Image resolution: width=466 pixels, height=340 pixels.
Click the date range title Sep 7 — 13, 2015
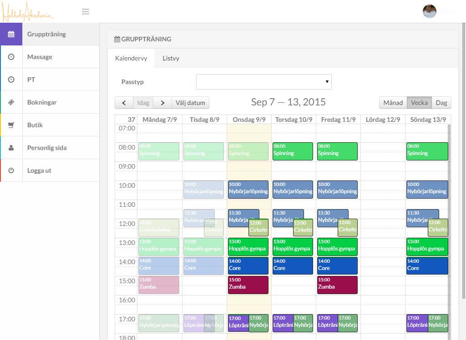(x=288, y=102)
